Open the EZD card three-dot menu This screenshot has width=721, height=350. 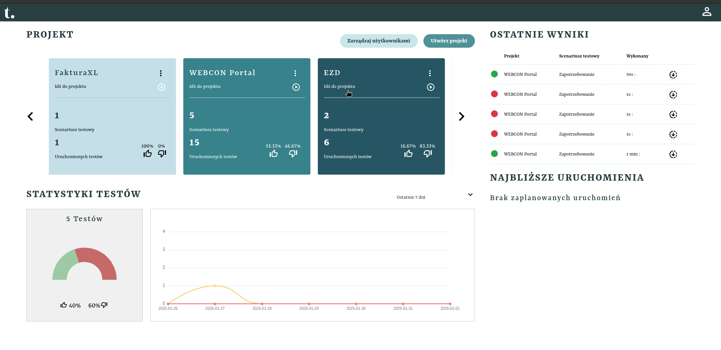[x=430, y=73]
